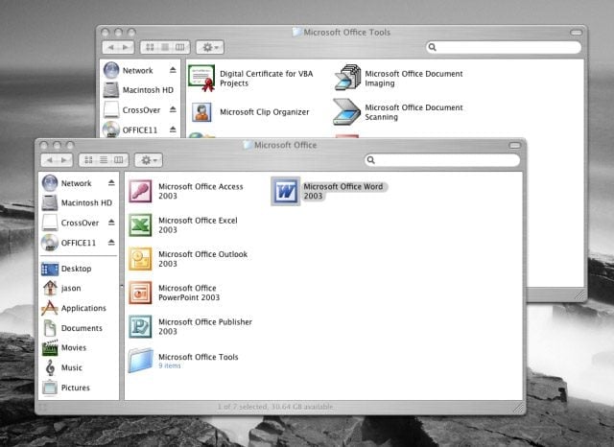Switch Microsoft Office window to list view
Image resolution: width=614 pixels, height=447 pixels.
click(104, 159)
